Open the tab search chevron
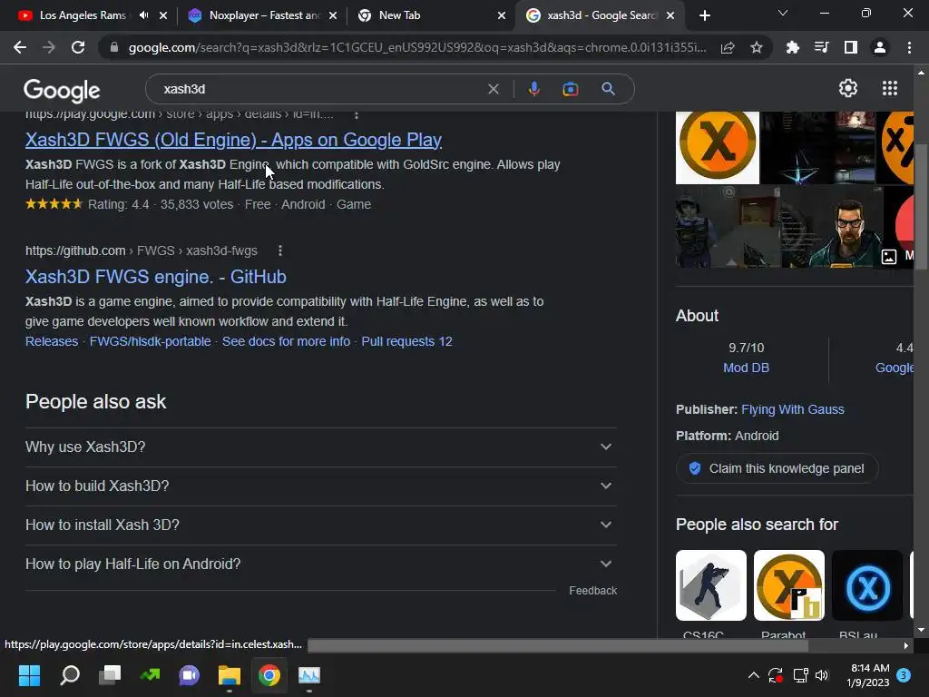 783,13
